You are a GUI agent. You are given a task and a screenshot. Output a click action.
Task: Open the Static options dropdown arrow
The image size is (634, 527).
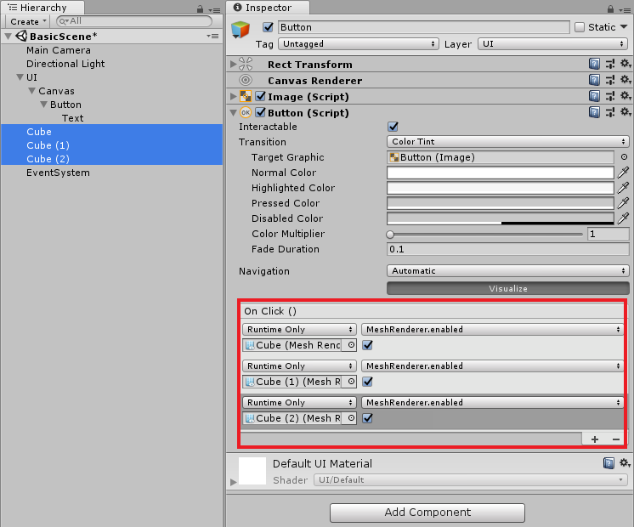coord(624,26)
